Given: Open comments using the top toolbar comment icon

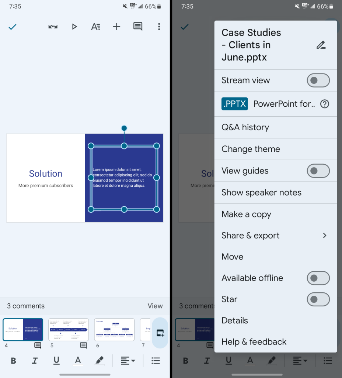Looking at the screenshot, I should [x=138, y=27].
